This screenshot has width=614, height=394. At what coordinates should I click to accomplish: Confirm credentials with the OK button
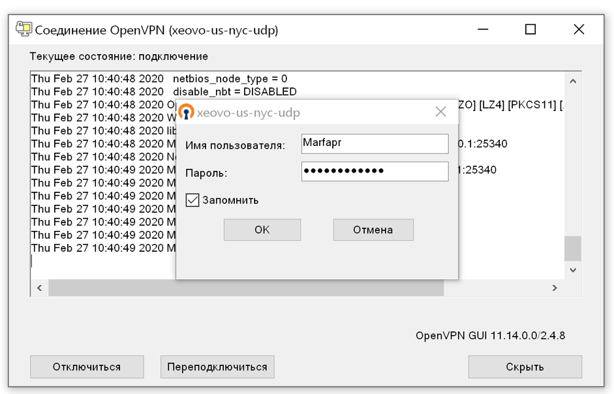pyautogui.click(x=262, y=230)
